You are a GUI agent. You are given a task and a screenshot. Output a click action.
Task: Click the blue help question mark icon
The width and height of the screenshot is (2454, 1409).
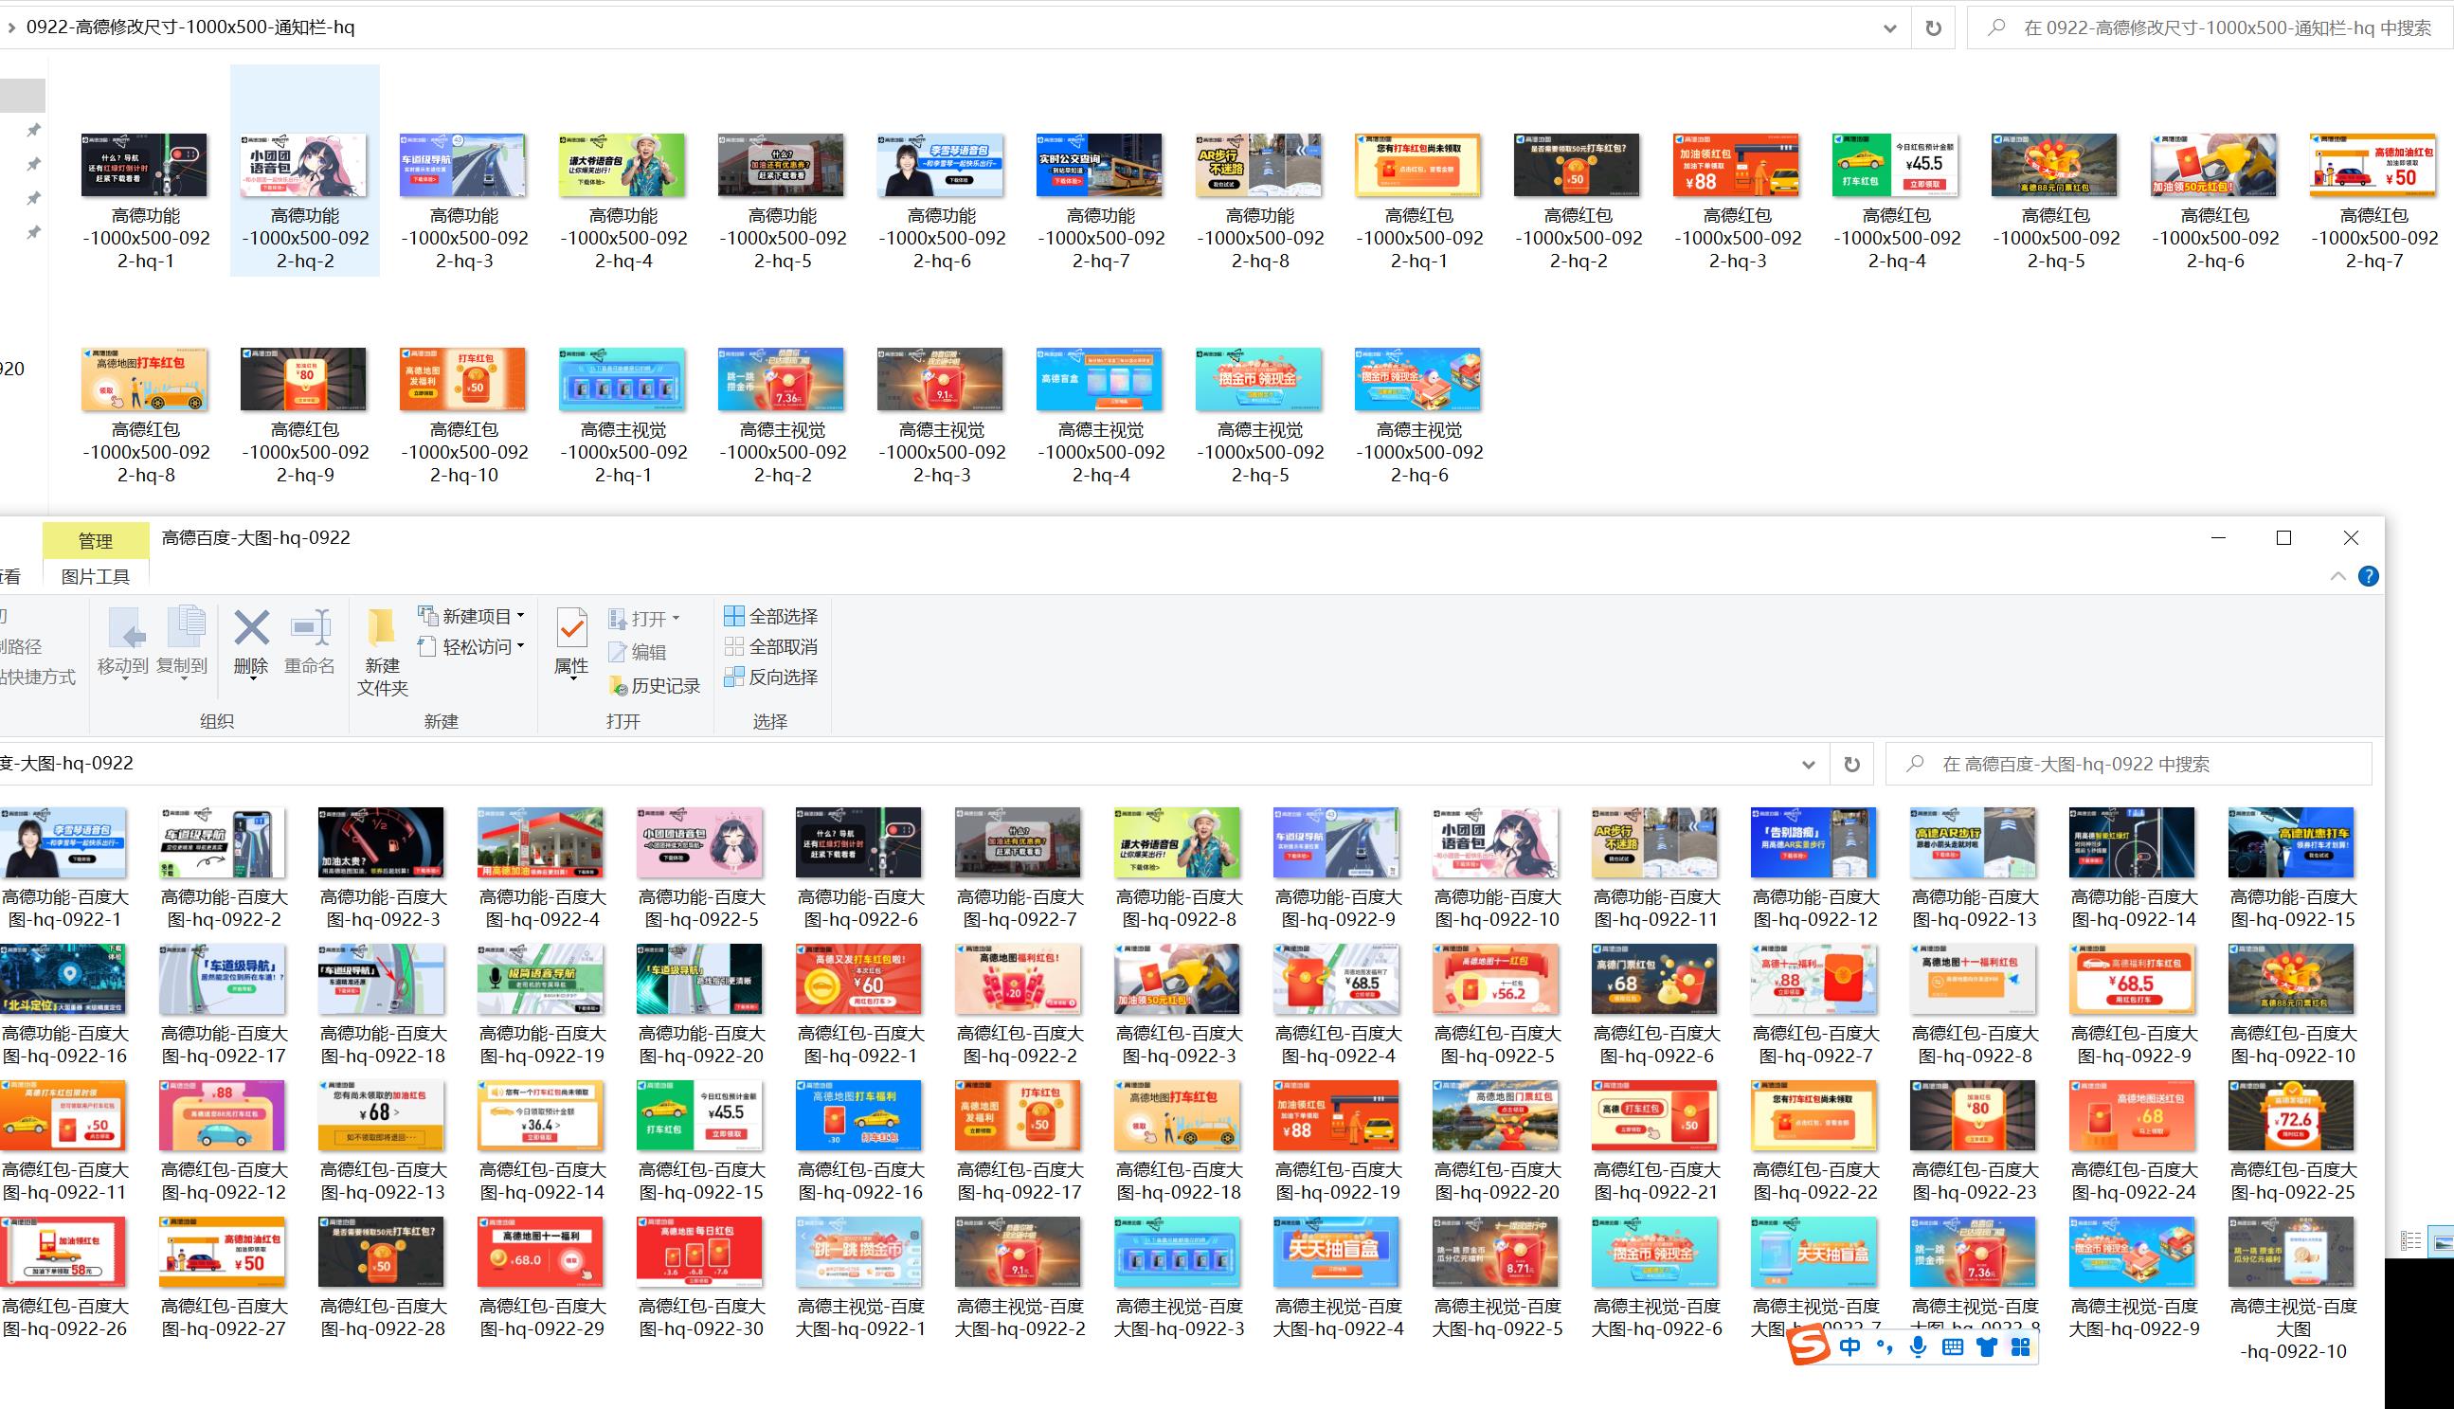[x=2368, y=577]
